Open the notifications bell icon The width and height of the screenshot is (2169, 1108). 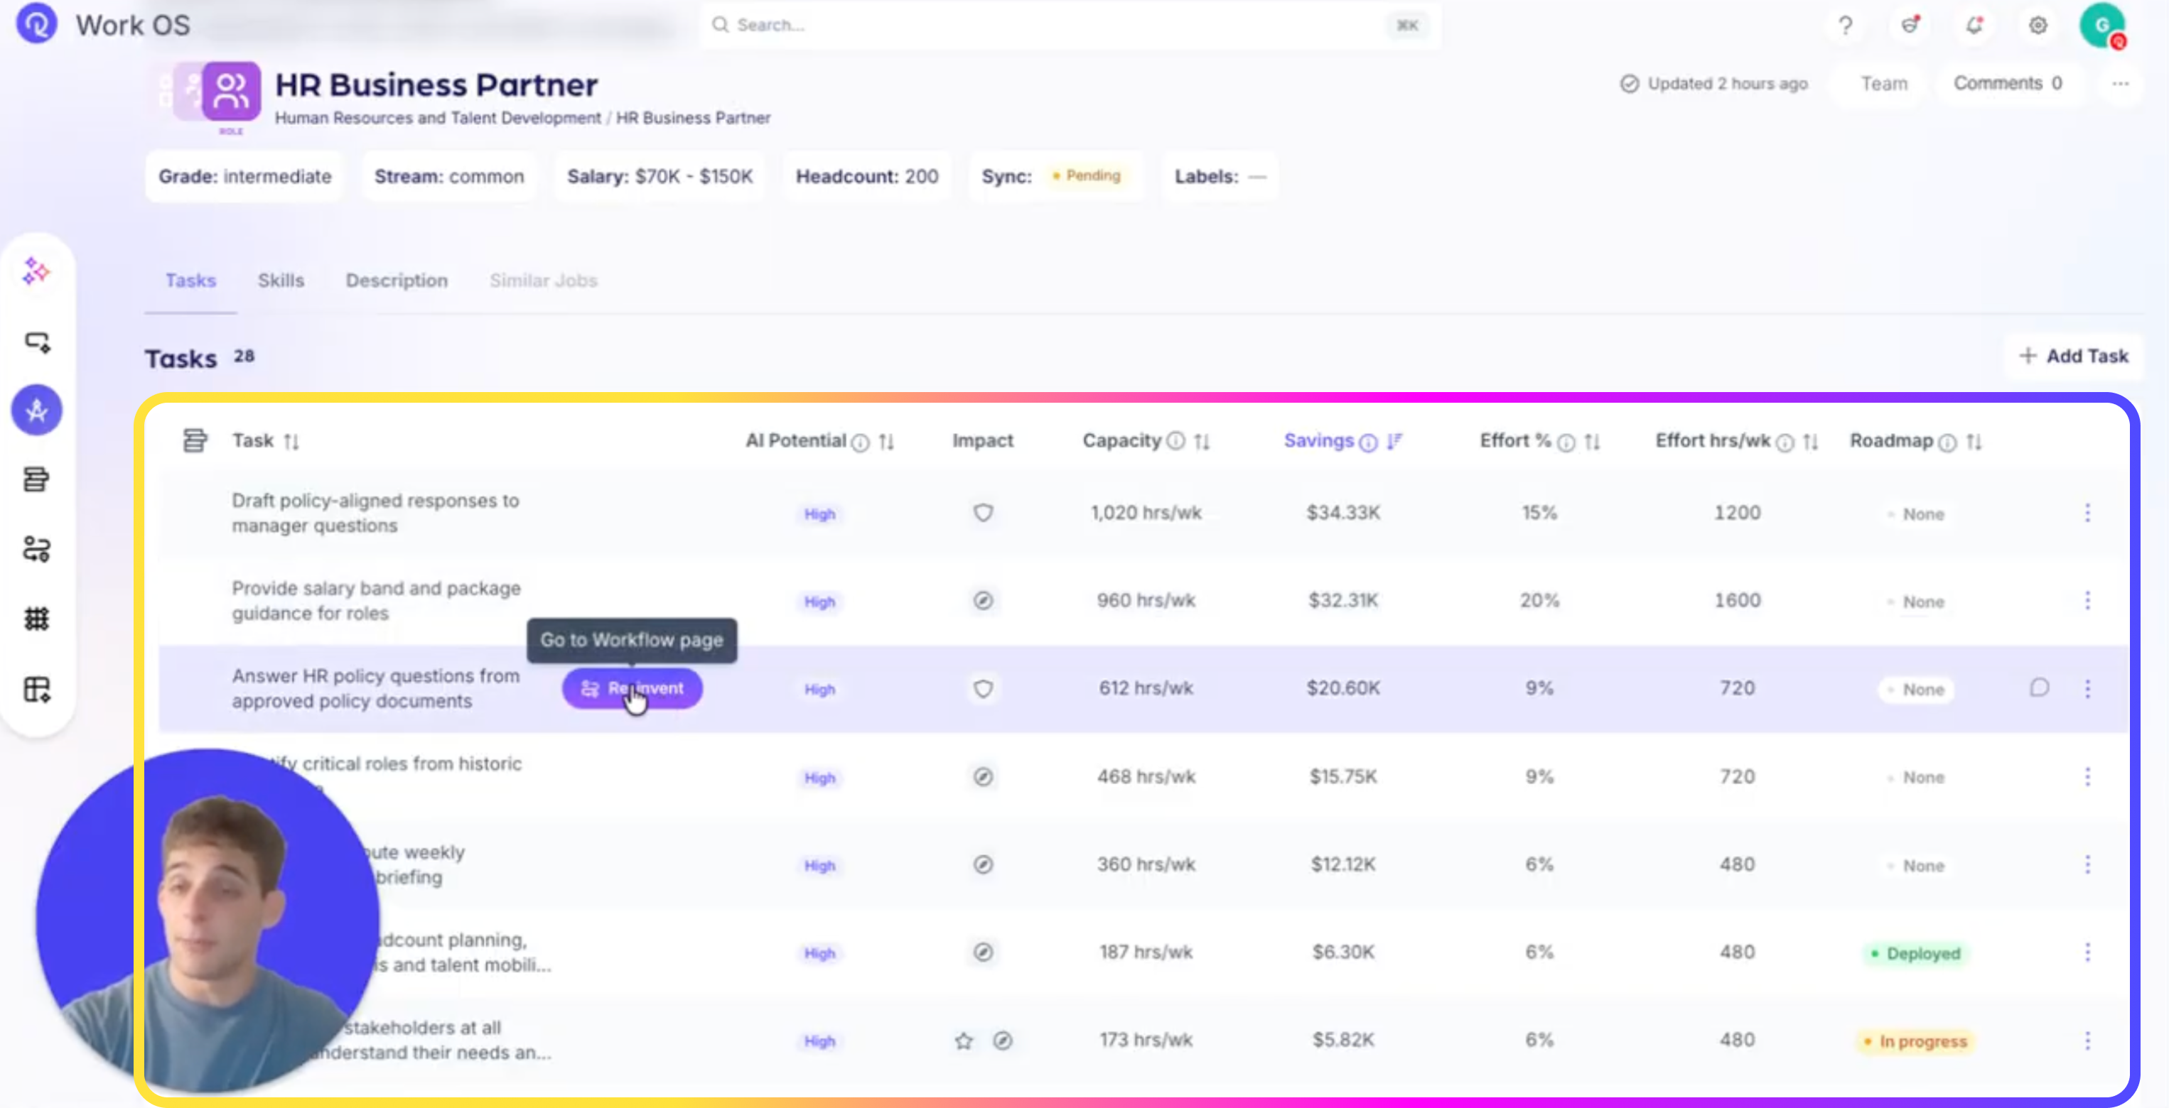tap(1974, 26)
